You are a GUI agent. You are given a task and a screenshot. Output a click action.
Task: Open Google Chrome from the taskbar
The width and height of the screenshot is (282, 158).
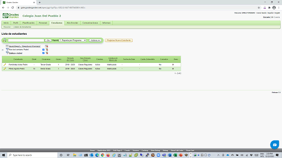103,155
